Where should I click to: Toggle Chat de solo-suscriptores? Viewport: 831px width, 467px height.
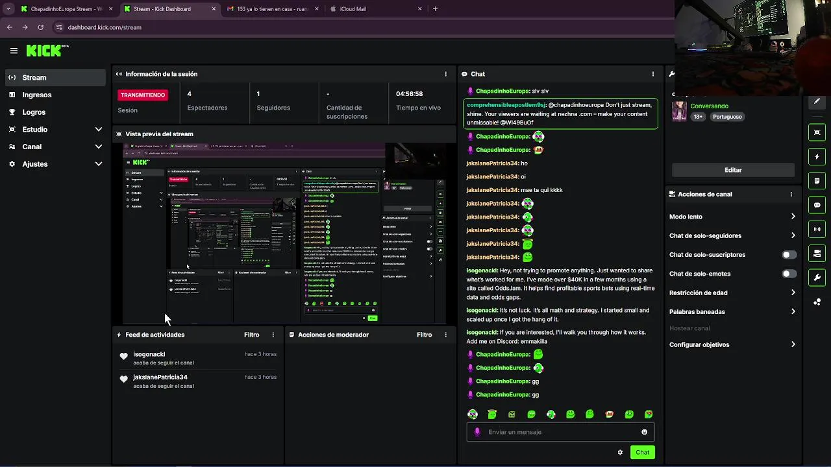coord(789,255)
